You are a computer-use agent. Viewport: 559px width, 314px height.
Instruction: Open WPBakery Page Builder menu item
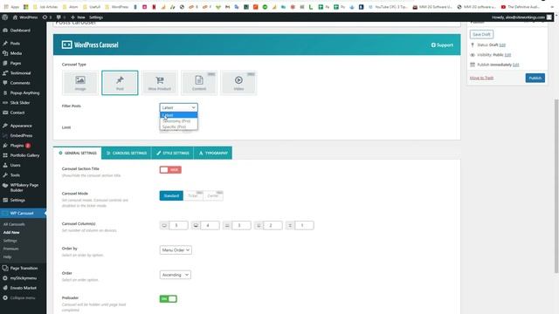23,188
